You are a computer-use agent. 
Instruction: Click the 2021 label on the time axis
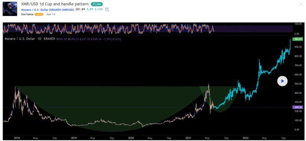[x=189, y=138]
